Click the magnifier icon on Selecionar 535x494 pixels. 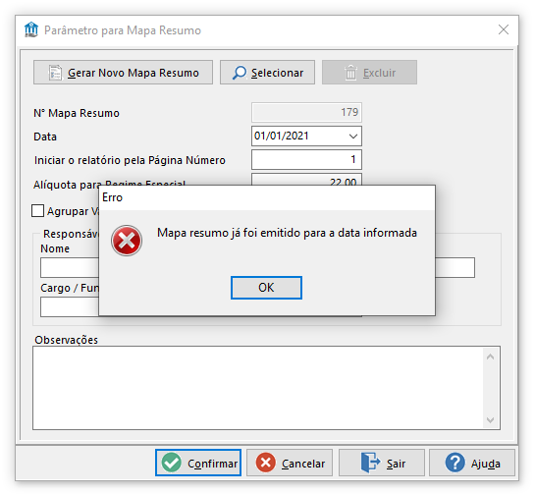tap(240, 73)
